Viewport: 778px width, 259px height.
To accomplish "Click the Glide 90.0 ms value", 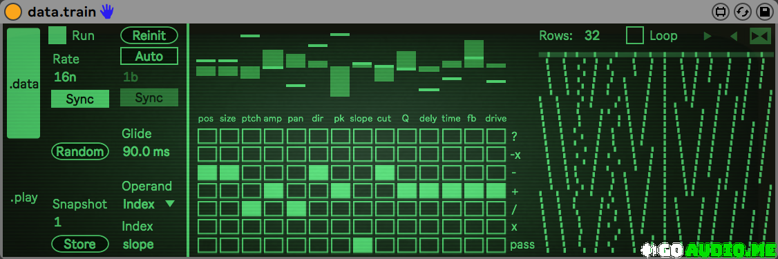I will point(146,152).
